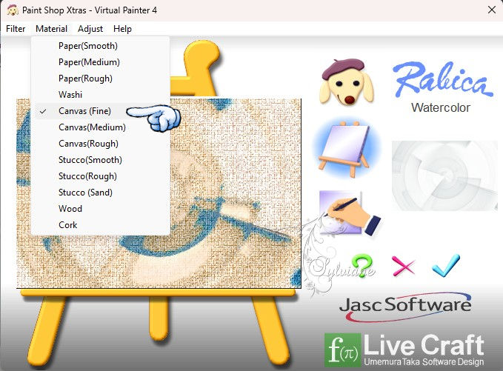Open the Material menu
Screen dimensions: 503x371
click(51, 29)
